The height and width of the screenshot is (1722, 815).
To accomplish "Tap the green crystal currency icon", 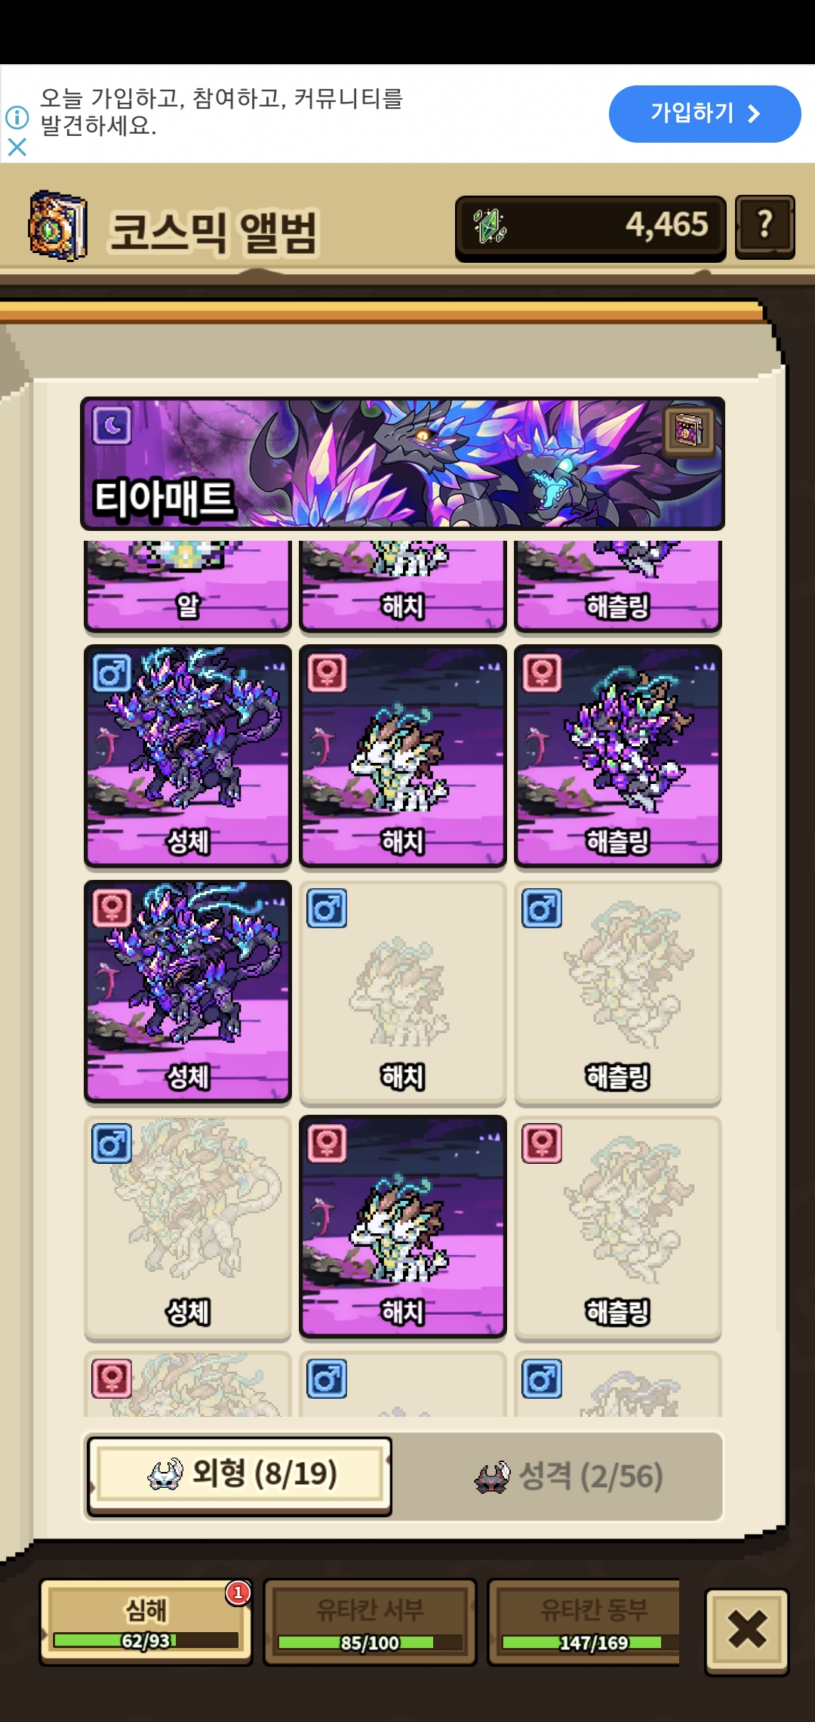I will pyautogui.click(x=490, y=226).
